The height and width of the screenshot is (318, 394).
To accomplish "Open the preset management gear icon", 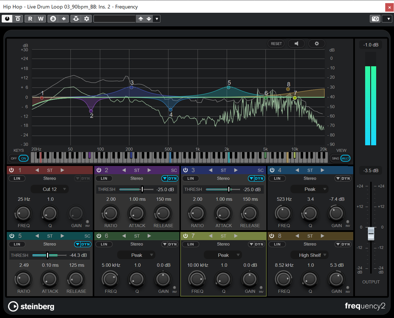I will [86, 18].
